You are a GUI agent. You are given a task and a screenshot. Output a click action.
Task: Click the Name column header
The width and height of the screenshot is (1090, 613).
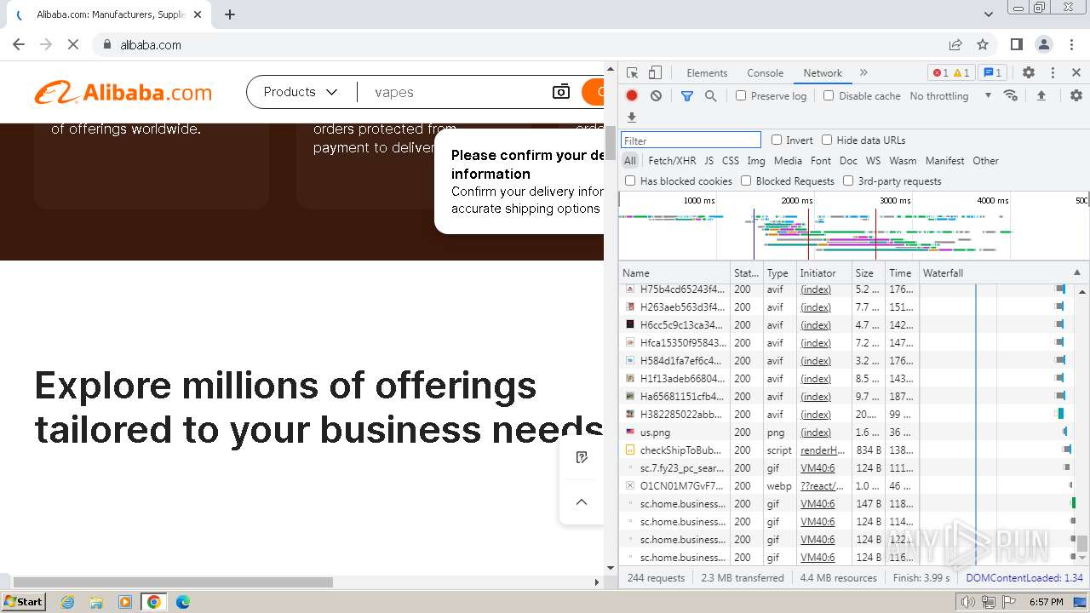tap(674, 272)
